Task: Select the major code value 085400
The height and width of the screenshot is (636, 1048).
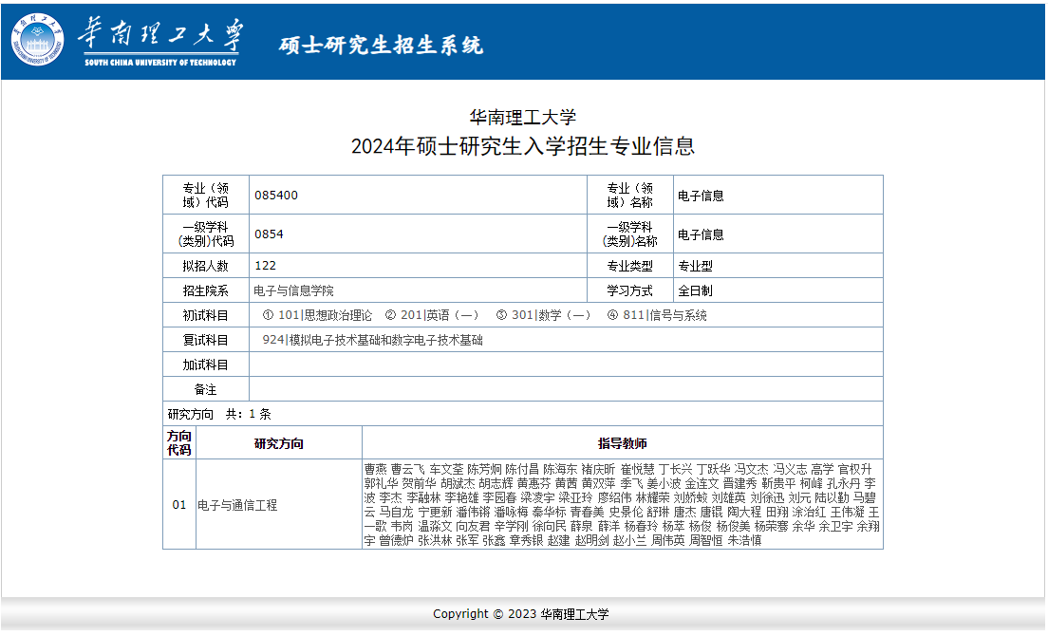Action: pyautogui.click(x=276, y=196)
